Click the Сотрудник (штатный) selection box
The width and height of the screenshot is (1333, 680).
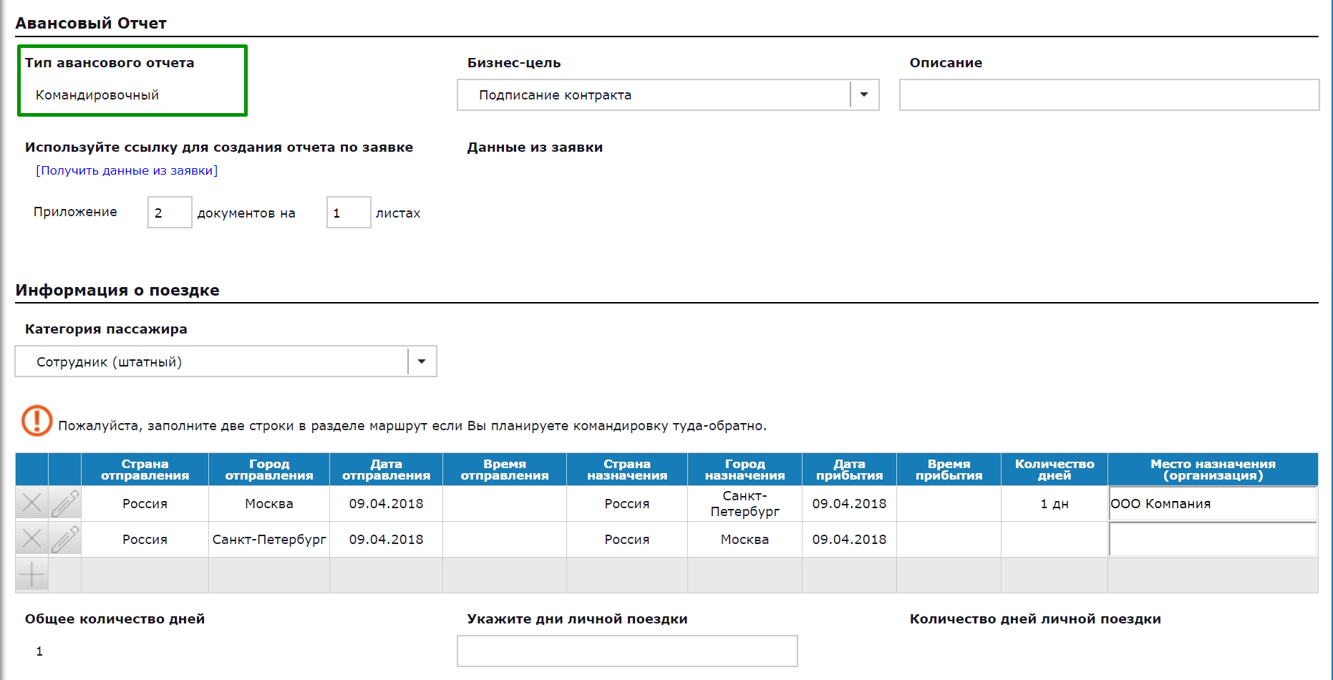point(211,361)
